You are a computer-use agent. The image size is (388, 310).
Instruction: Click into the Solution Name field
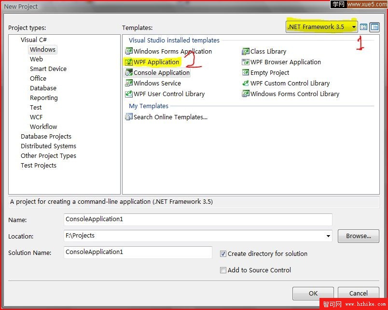[138, 253]
